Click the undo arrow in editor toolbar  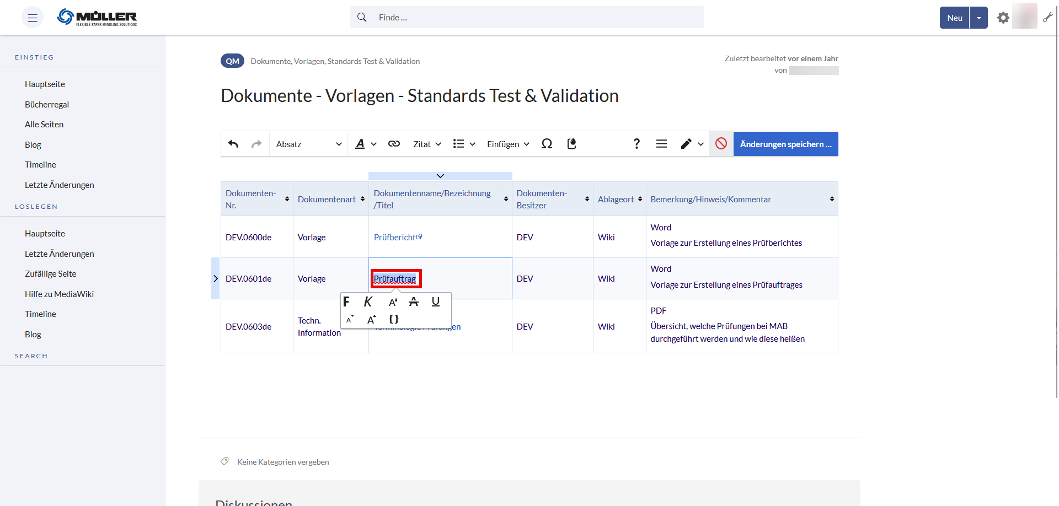233,144
